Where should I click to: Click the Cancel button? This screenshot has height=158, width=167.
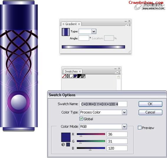point(150,112)
